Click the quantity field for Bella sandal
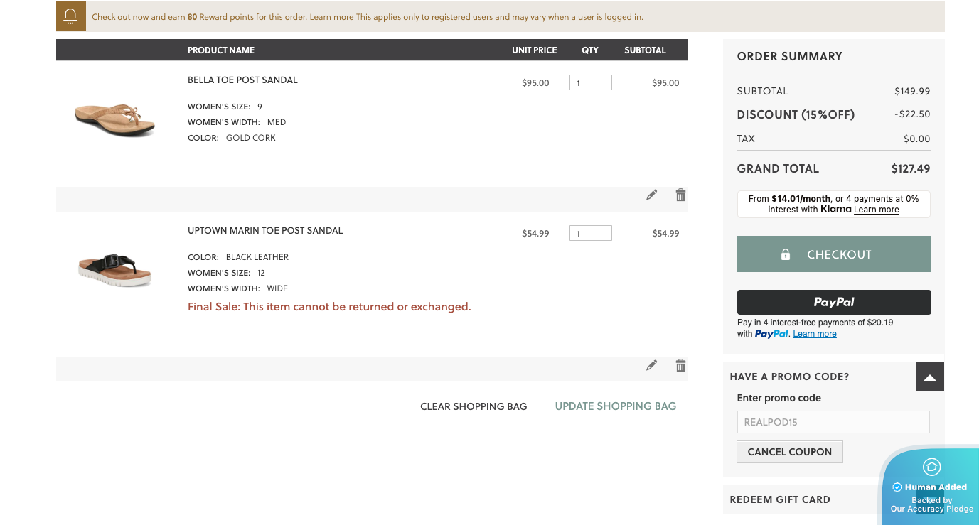979x525 pixels. 590,83
